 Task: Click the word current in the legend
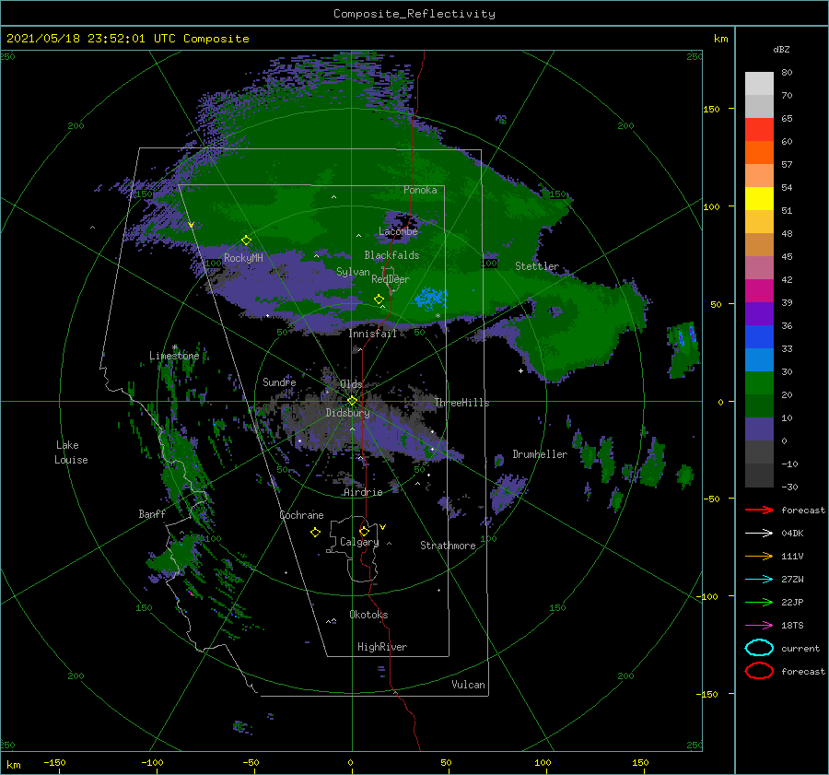[800, 648]
